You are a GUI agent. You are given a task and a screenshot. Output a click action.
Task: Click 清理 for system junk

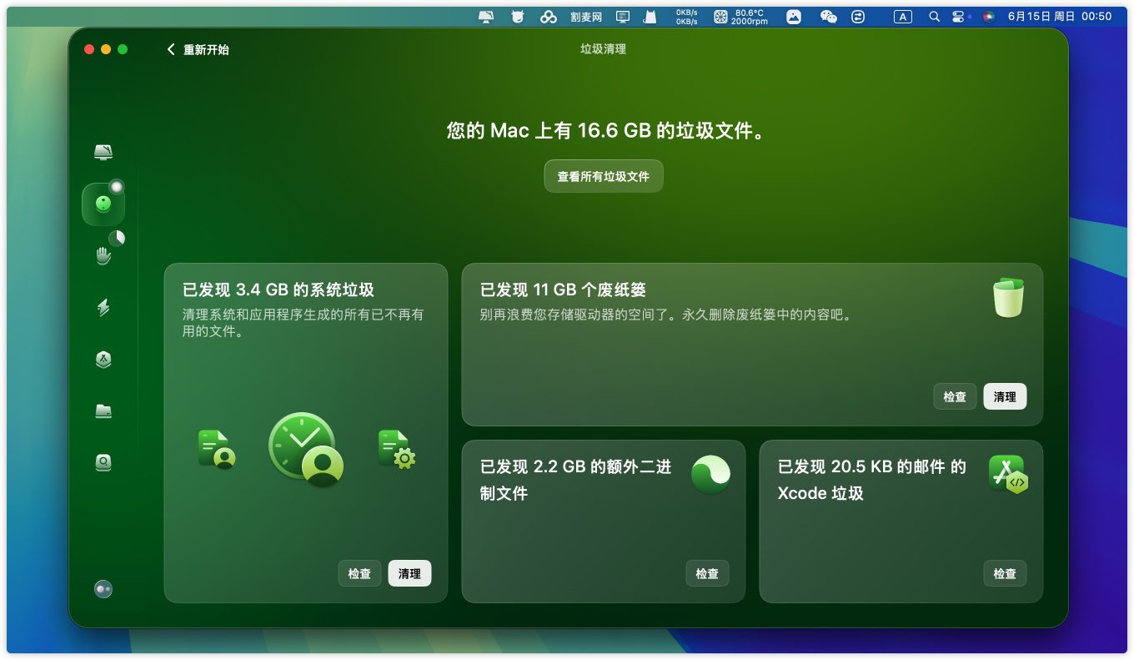[x=409, y=574]
